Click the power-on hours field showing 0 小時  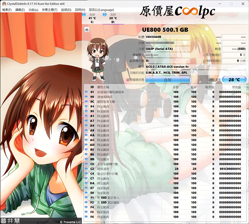pyautogui.click(x=234, y=61)
